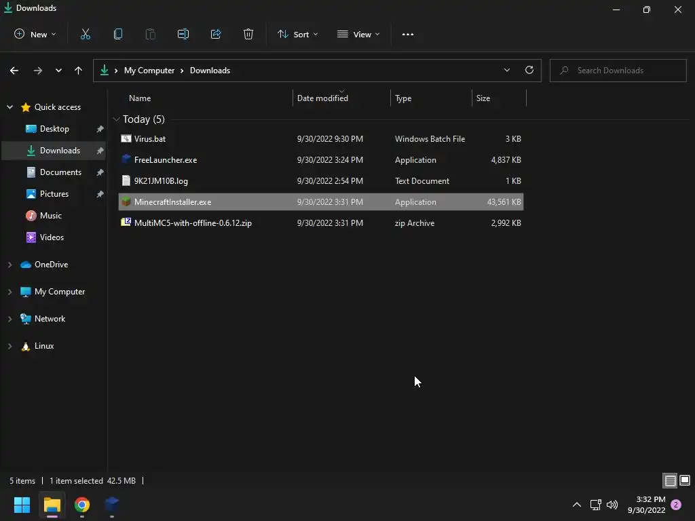Image resolution: width=695 pixels, height=521 pixels.
Task: Expand the My Computer tree node
Action: coord(10,292)
